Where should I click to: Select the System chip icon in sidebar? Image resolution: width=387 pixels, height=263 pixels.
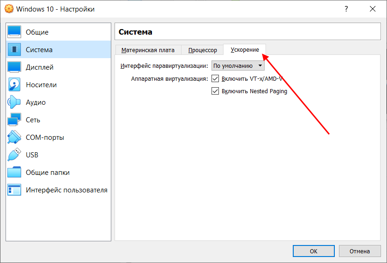[x=14, y=50]
